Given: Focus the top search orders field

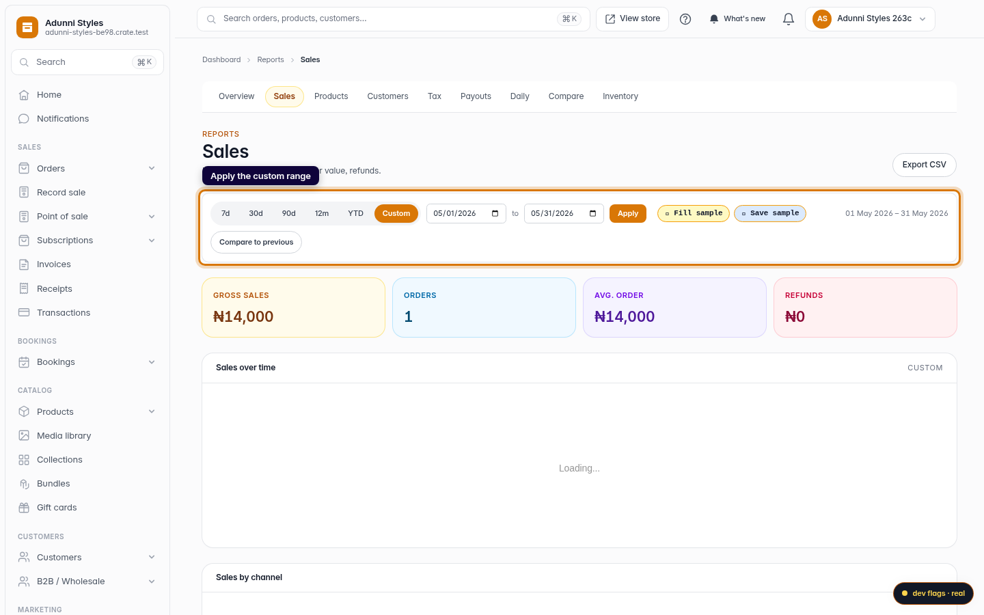Looking at the screenshot, I should 393,19.
